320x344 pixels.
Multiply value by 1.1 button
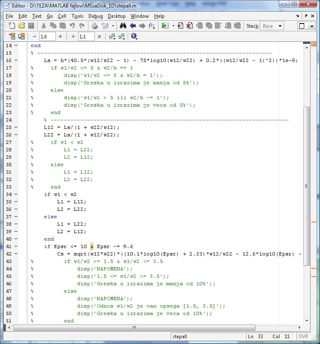pos(99,36)
